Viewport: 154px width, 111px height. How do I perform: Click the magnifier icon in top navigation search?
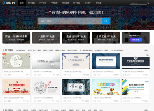[x=148, y=3]
